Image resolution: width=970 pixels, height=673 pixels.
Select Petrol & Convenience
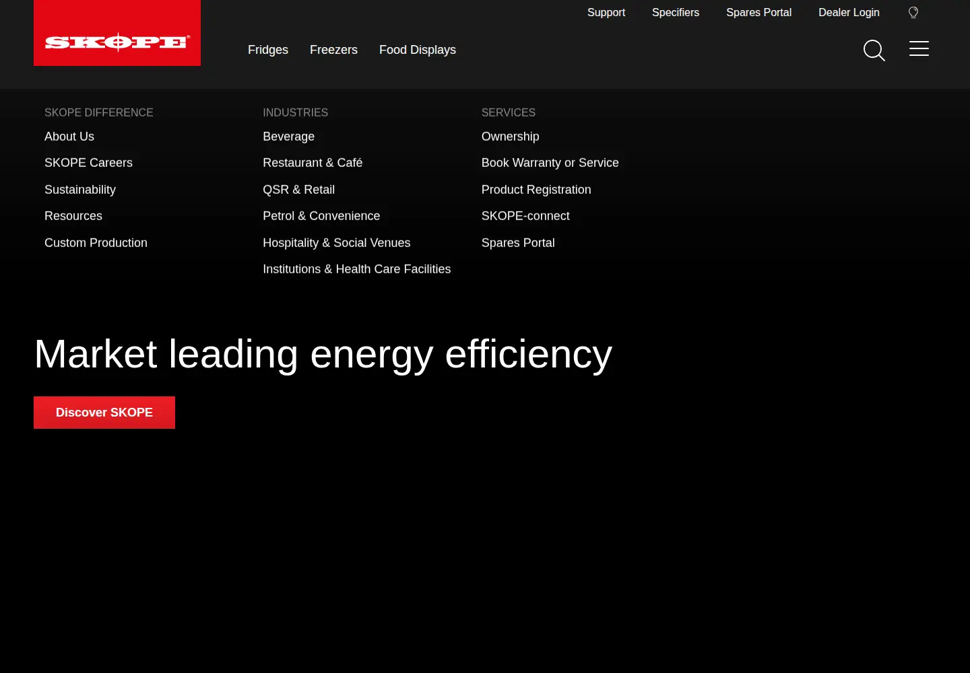coord(321,216)
